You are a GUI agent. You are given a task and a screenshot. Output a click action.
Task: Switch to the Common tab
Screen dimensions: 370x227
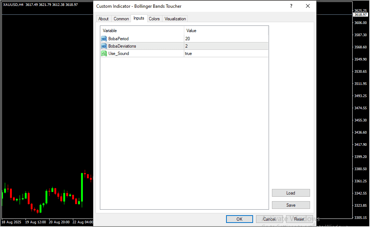tap(121, 19)
